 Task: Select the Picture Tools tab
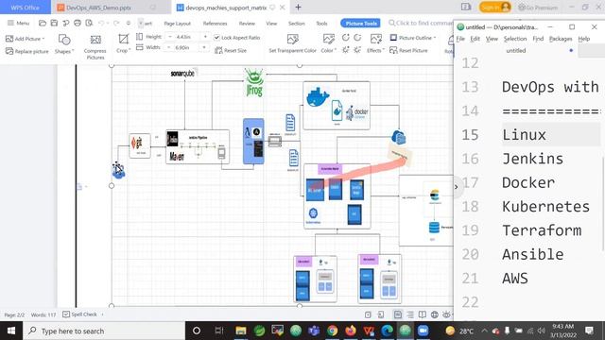361,24
